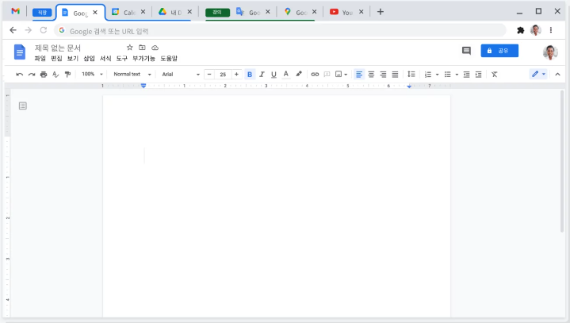Click the browser back arrow
570x323 pixels.
pos(13,30)
